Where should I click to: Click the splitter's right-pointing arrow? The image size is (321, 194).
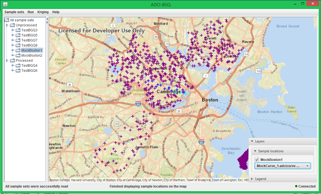[47, 22]
